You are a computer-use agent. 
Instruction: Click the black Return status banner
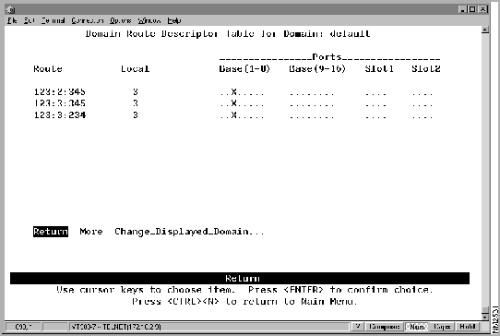[240, 278]
